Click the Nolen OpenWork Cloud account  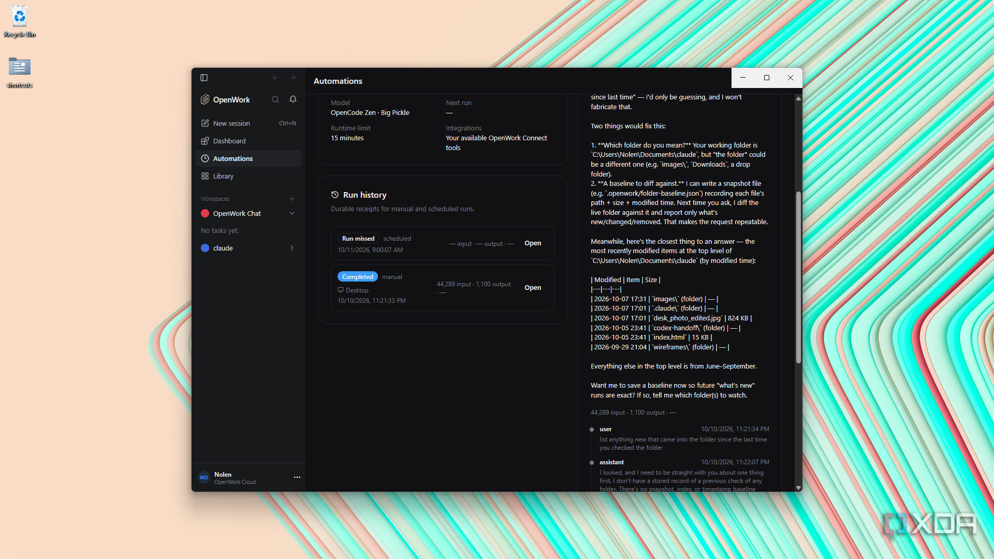click(235, 478)
